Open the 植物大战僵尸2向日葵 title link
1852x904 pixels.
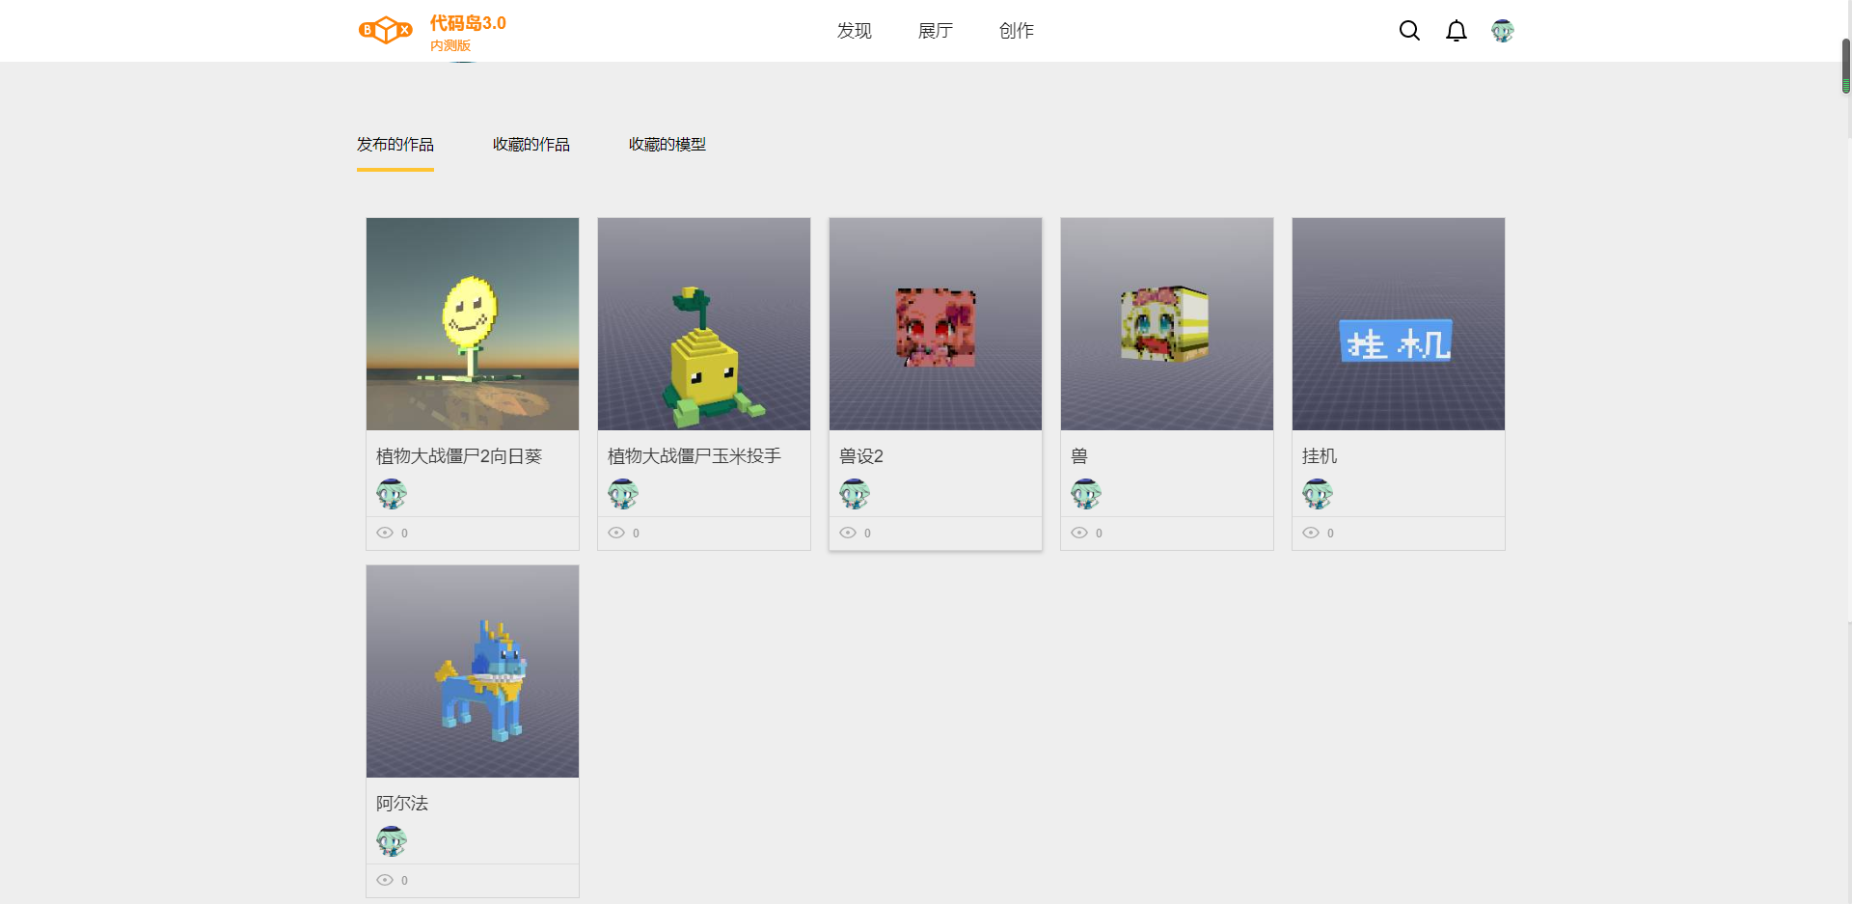(x=459, y=456)
